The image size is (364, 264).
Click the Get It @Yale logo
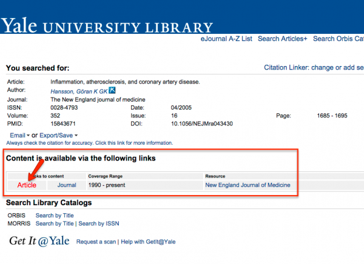[x=39, y=241]
